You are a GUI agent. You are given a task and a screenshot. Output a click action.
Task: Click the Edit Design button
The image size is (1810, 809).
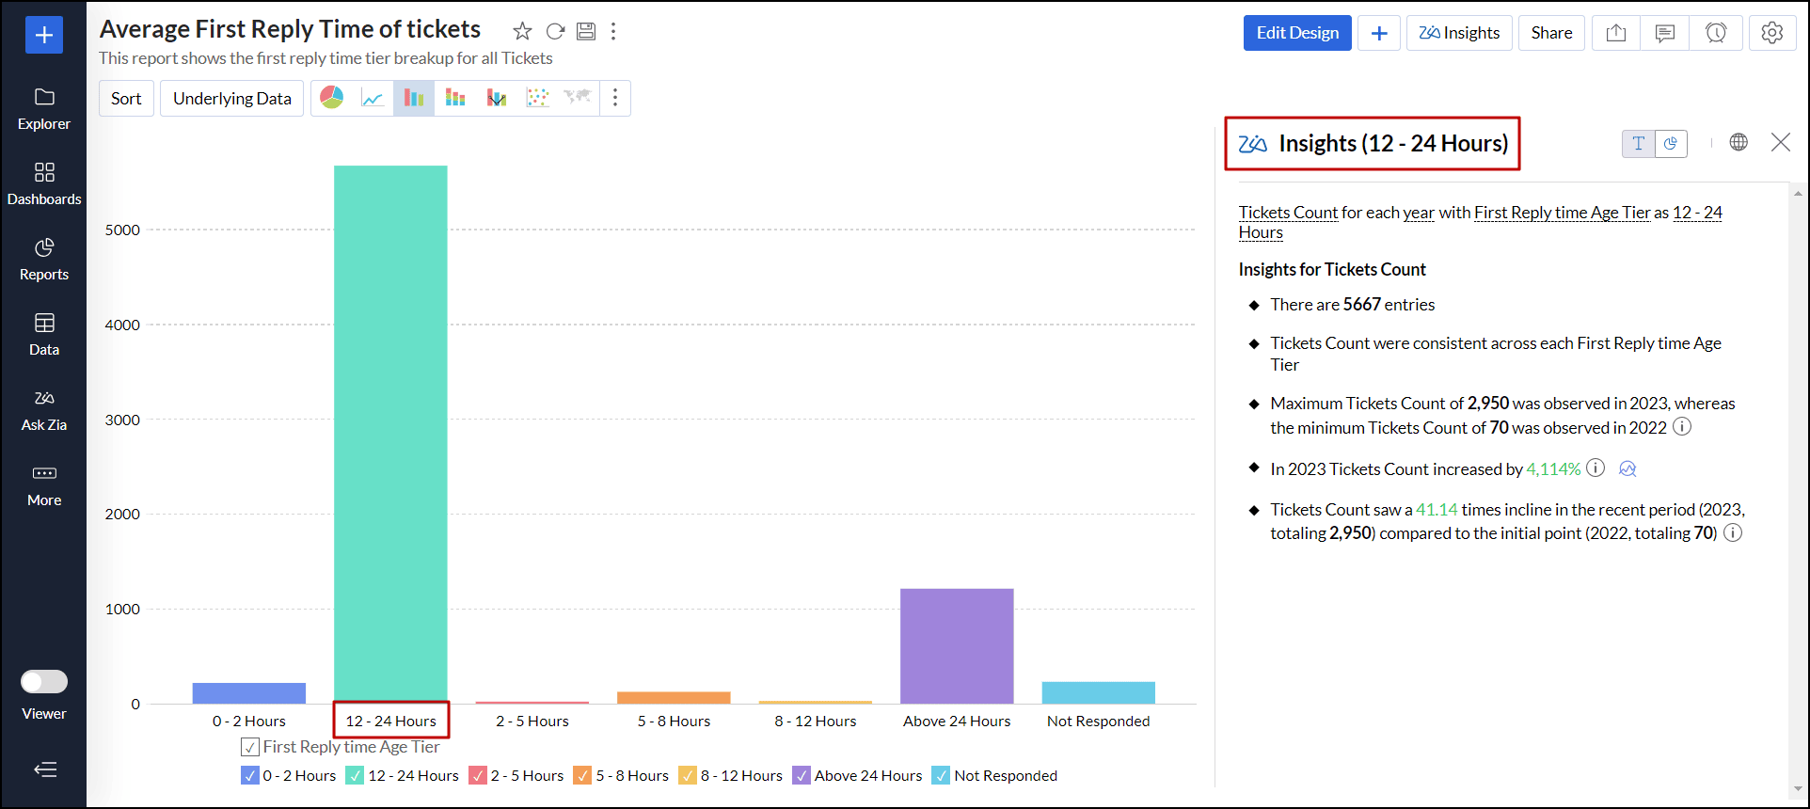coord(1296,33)
